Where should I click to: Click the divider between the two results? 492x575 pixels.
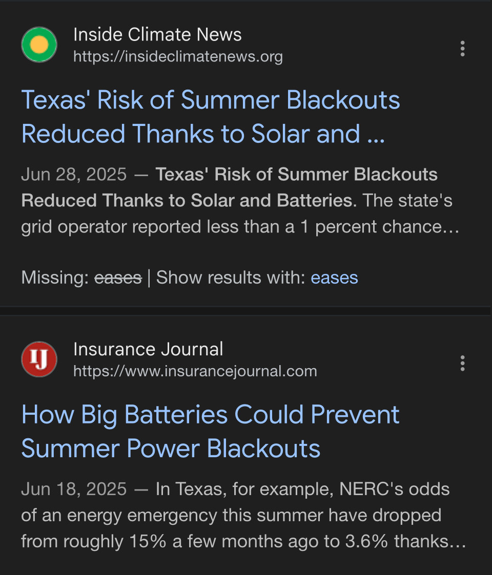click(x=246, y=311)
